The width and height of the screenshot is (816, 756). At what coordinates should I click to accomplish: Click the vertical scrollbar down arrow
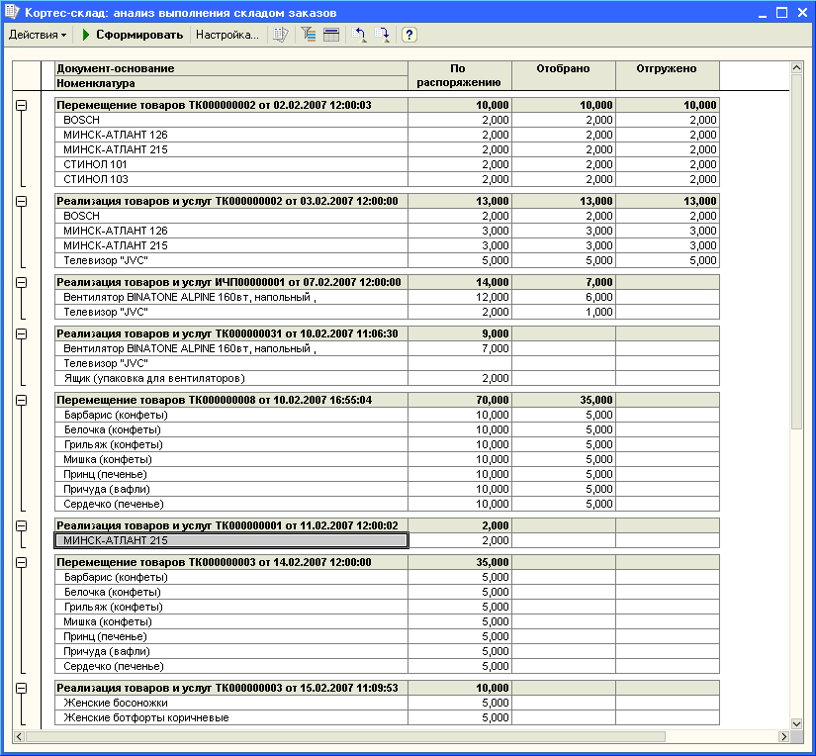[797, 723]
